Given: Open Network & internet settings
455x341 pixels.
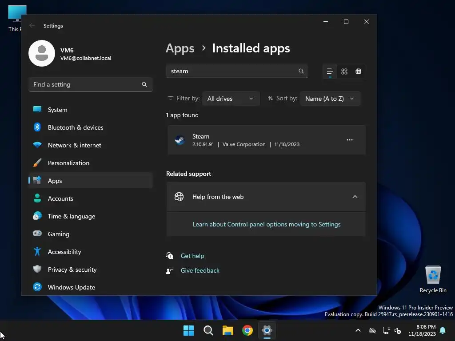Looking at the screenshot, I should [x=91, y=145].
